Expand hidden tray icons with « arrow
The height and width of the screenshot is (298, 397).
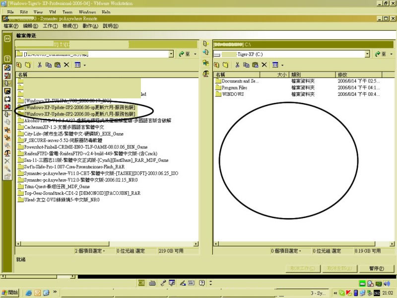click(x=335, y=293)
